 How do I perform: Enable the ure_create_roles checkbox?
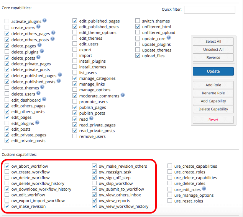(x=170, y=172)
